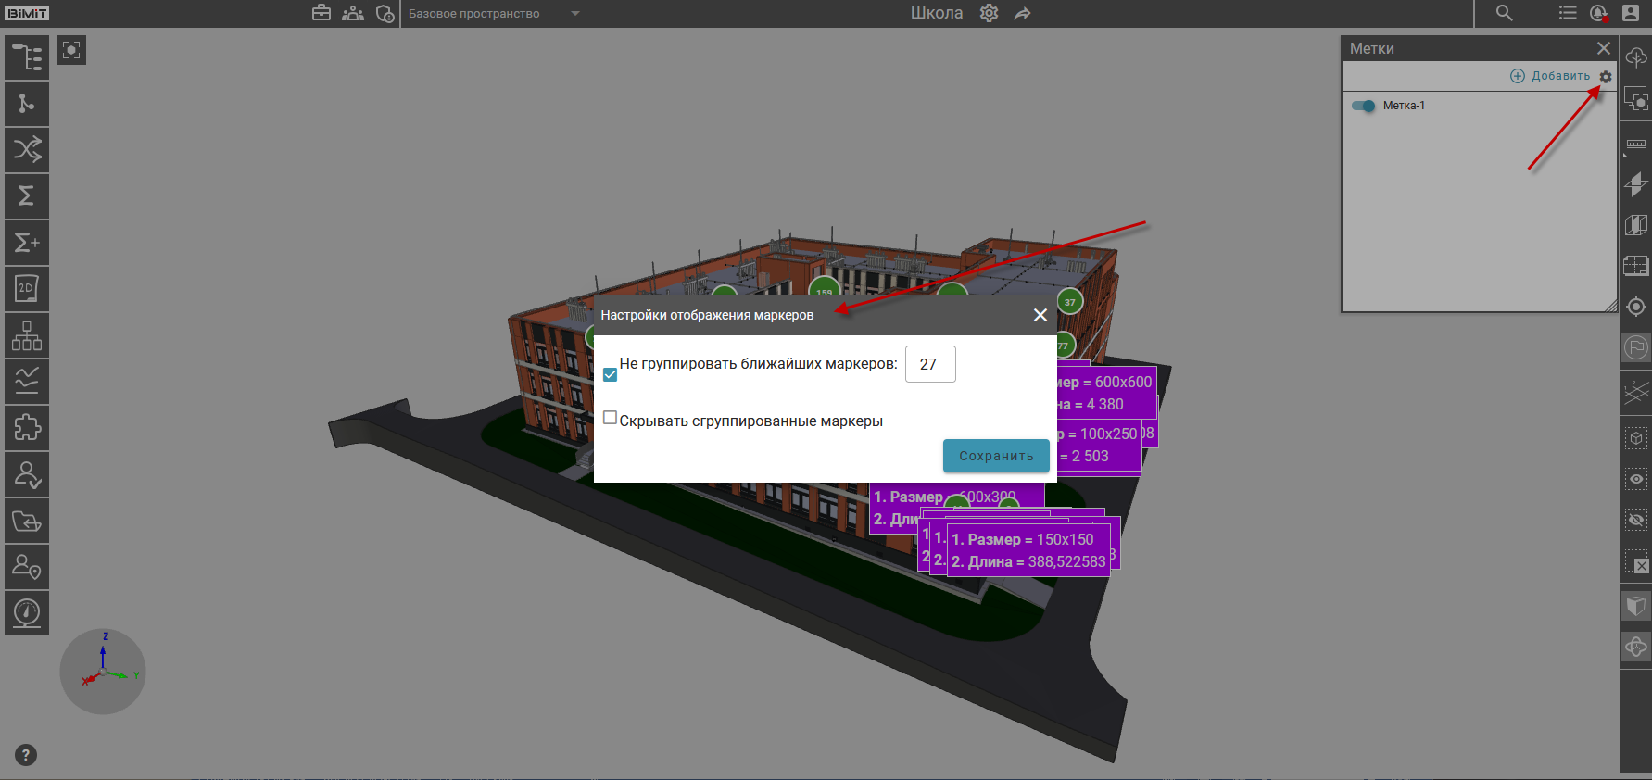
Task: Click the Сохранить button
Action: [x=995, y=456]
